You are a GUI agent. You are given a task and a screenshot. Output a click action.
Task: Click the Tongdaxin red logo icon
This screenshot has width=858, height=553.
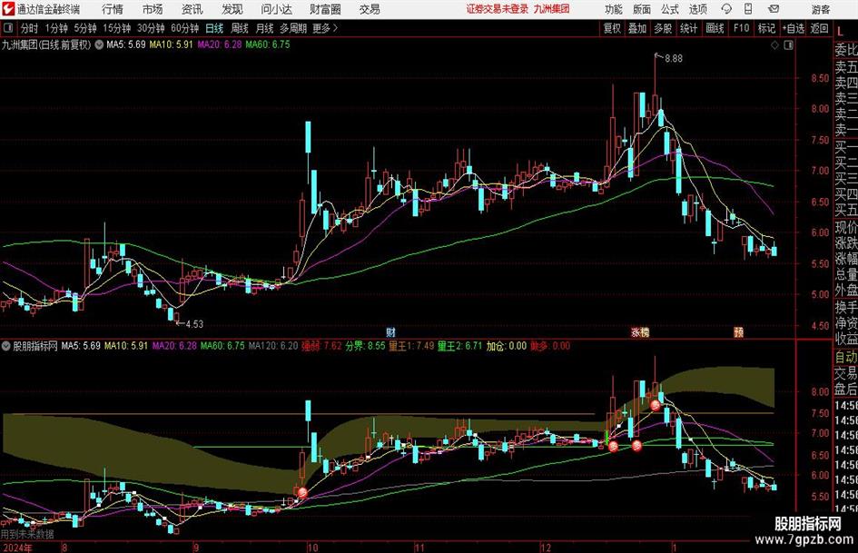pyautogui.click(x=7, y=9)
